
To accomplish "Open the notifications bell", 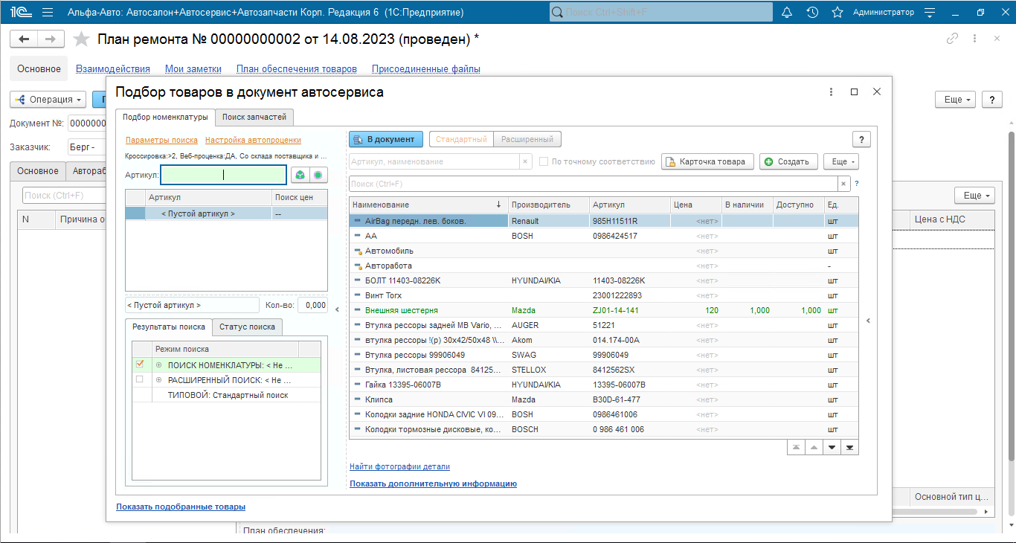I will (x=787, y=13).
